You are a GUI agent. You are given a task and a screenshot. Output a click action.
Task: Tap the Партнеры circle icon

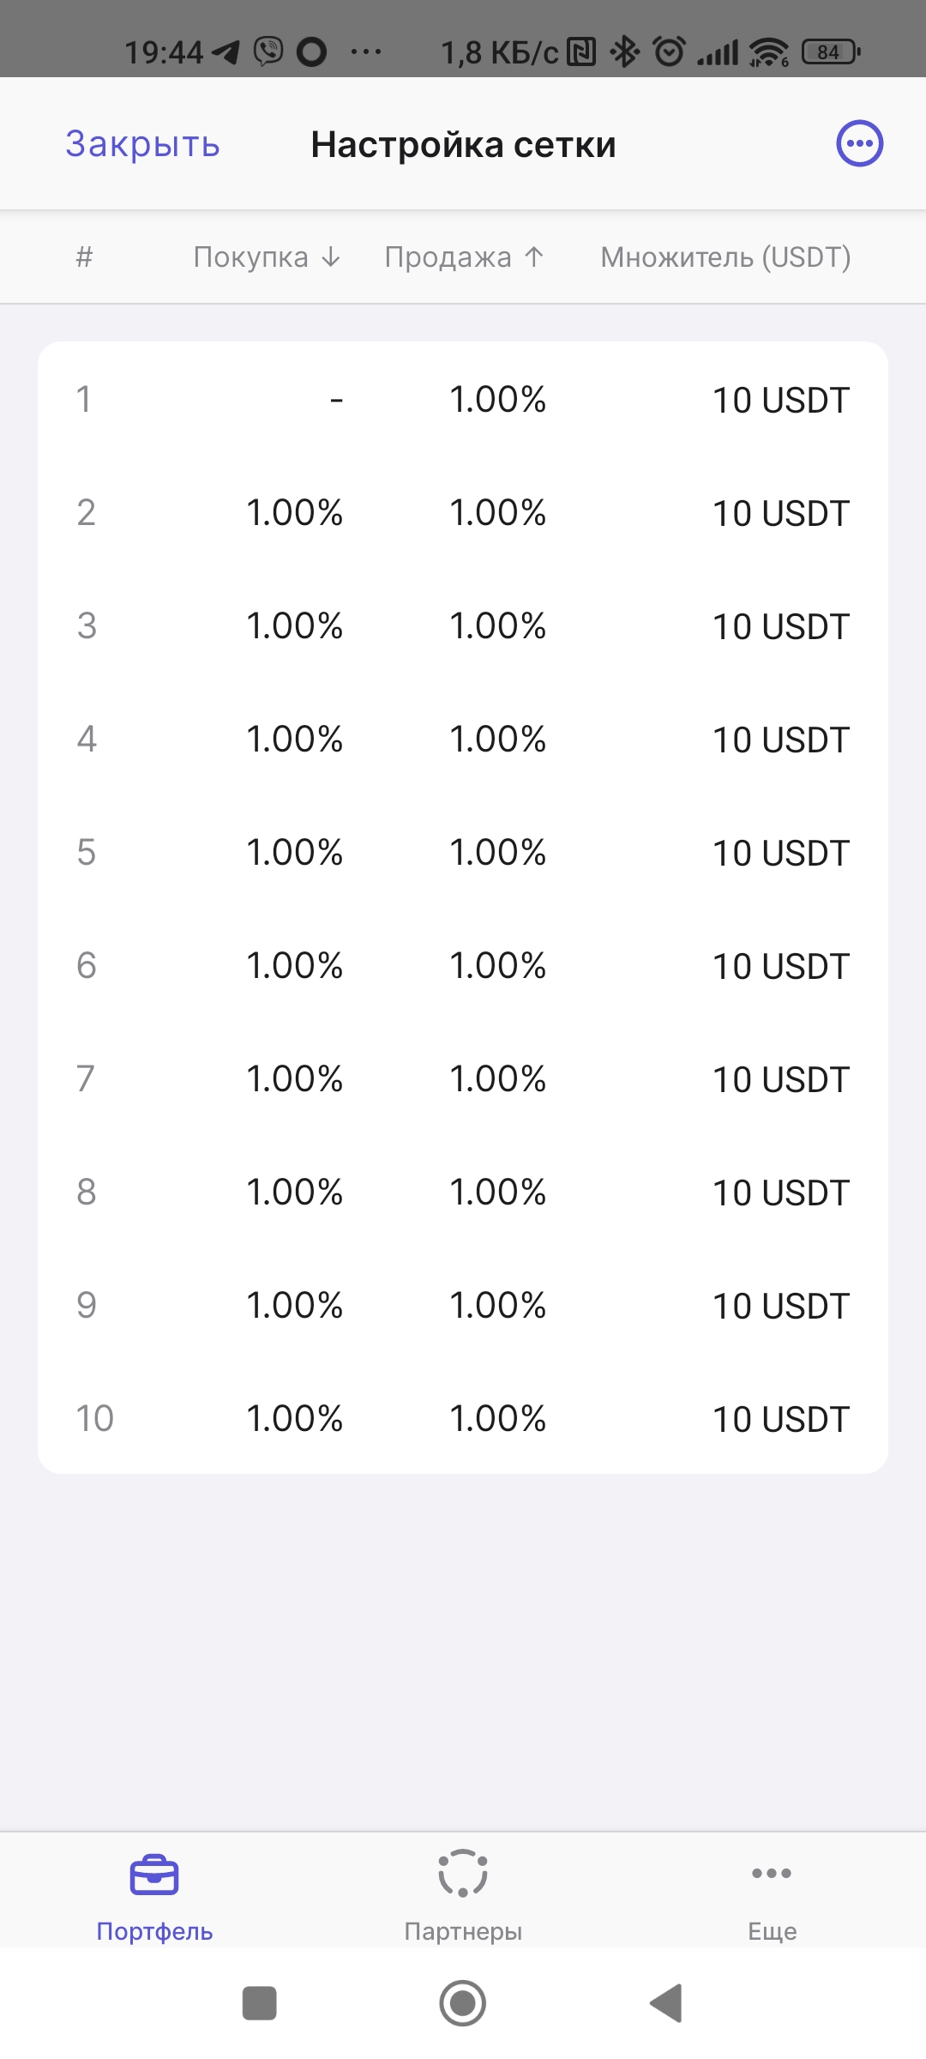point(463,1873)
